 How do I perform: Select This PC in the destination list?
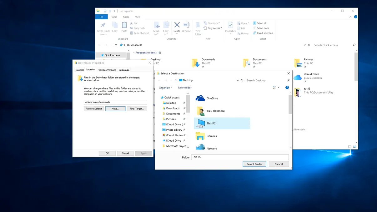210,123
